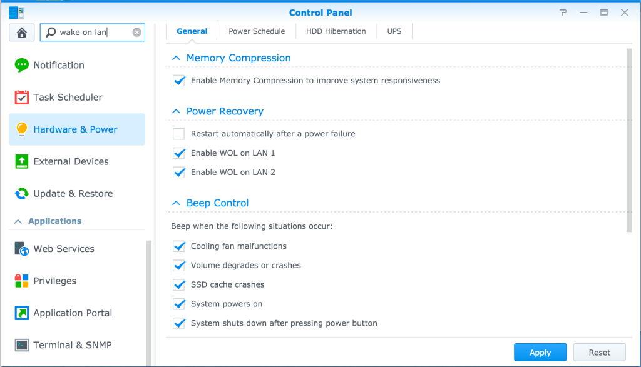
Task: Click the Apply button
Action: coord(540,352)
